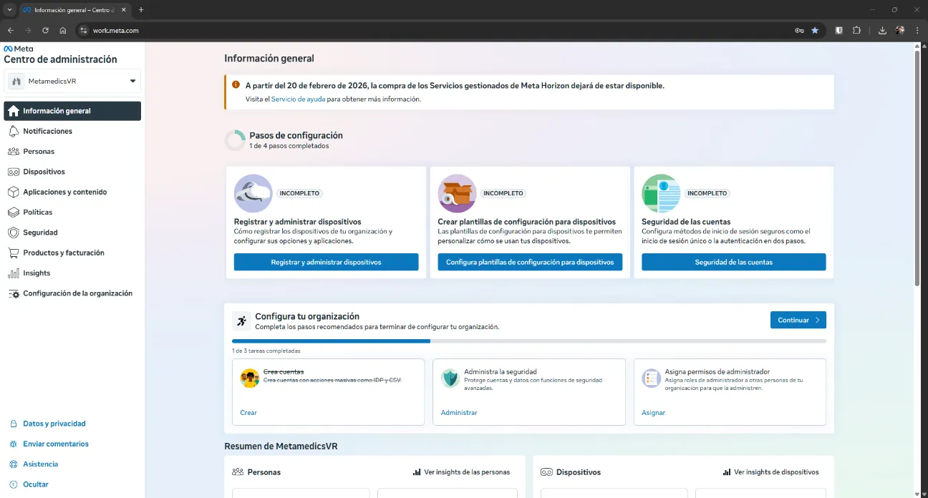Image resolution: width=928 pixels, height=498 pixels.
Task: Click the Crea cuentas people icon
Action: pyautogui.click(x=250, y=379)
